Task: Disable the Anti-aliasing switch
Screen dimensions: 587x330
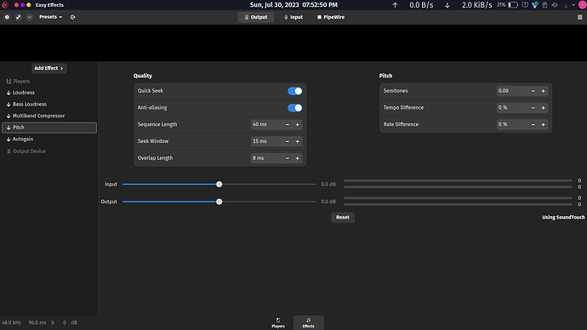Action: pos(294,108)
